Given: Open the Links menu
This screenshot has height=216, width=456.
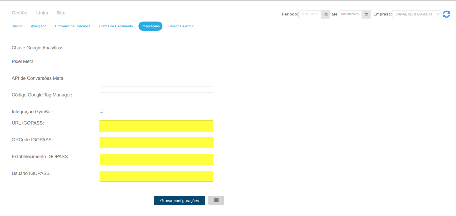Looking at the screenshot, I should (x=42, y=13).
